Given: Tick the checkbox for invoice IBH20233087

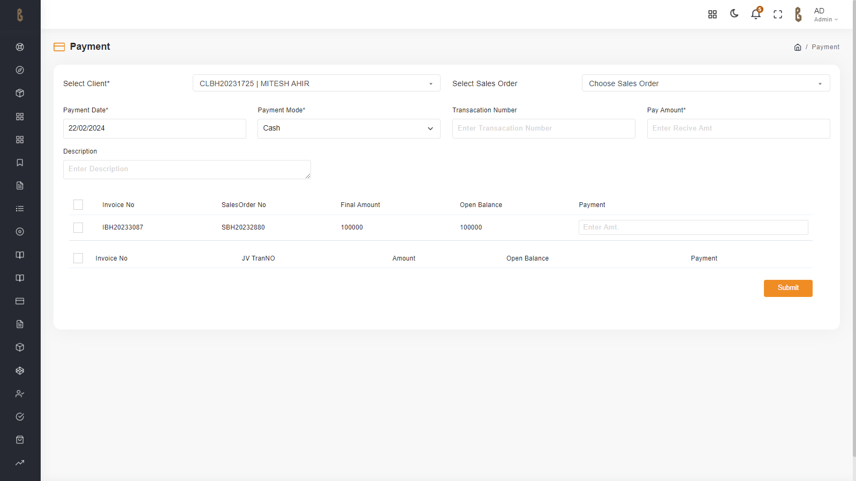Looking at the screenshot, I should (x=78, y=227).
